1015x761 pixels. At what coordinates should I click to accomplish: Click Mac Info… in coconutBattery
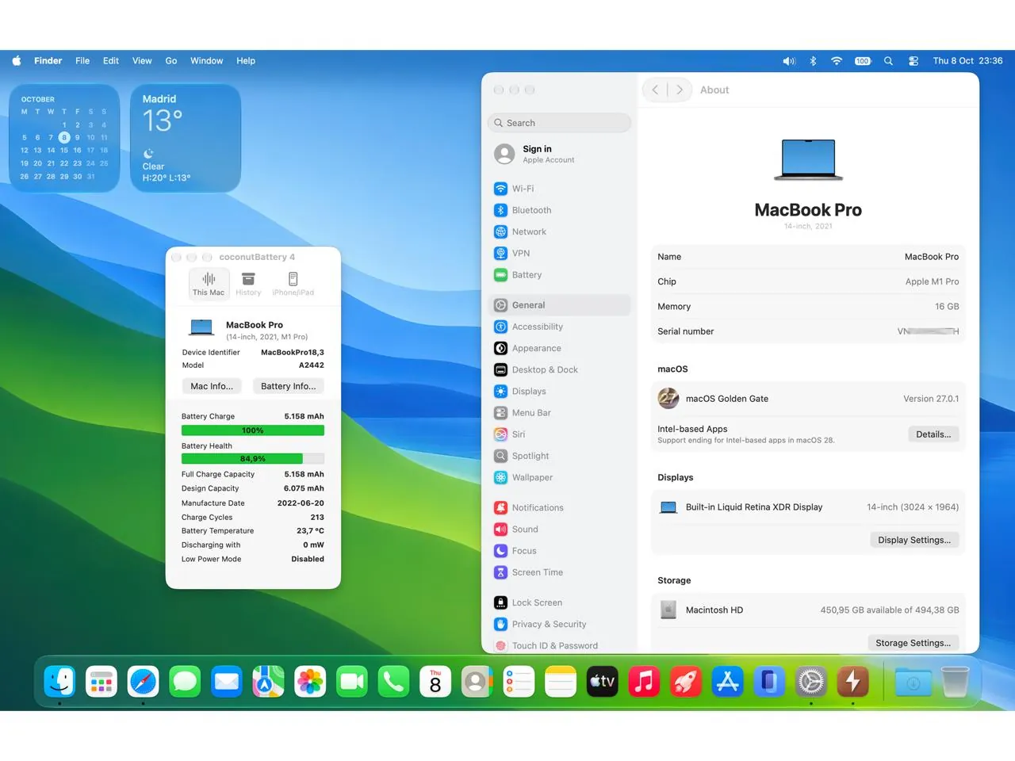coord(212,386)
